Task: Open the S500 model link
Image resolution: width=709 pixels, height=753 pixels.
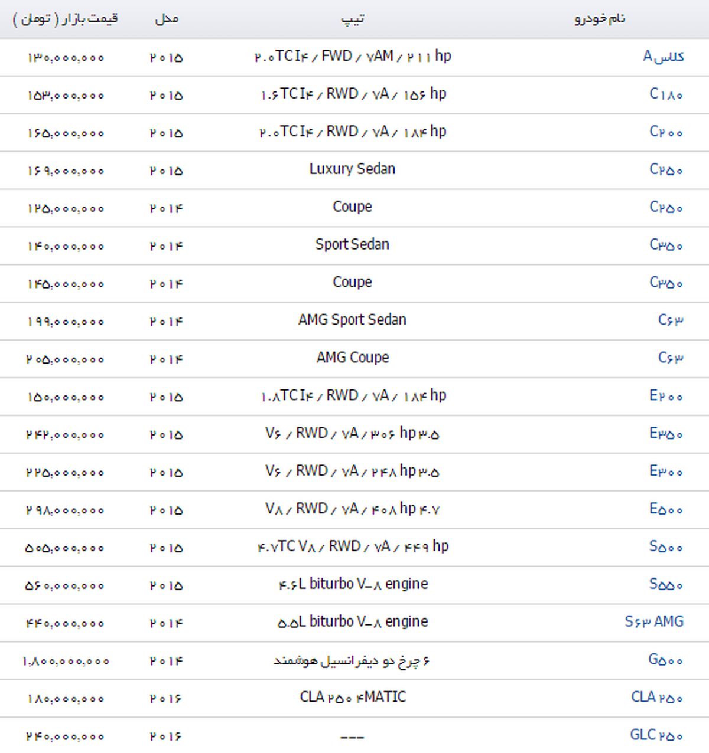Action: pyautogui.click(x=666, y=547)
